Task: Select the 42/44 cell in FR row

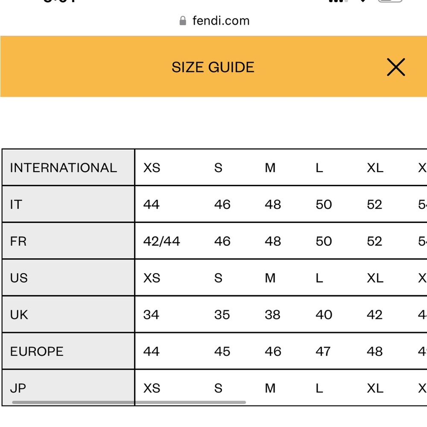Action: (161, 241)
